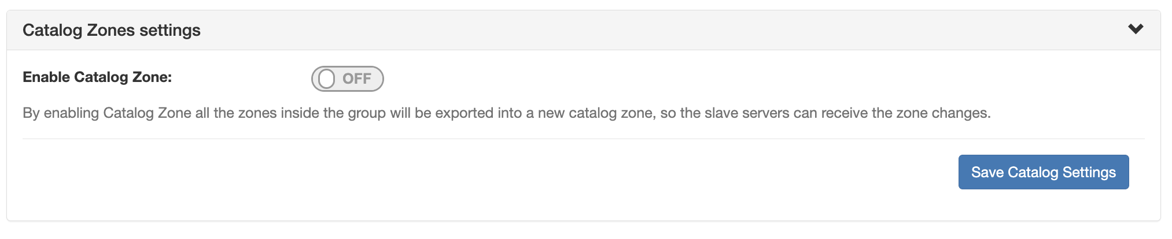The height and width of the screenshot is (239, 1172).
Task: Click the gray panel header bar
Action: pyautogui.click(x=578, y=30)
